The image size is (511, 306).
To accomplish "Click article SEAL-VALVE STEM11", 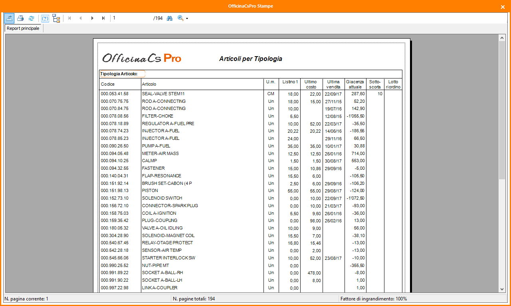I will click(x=164, y=94).
